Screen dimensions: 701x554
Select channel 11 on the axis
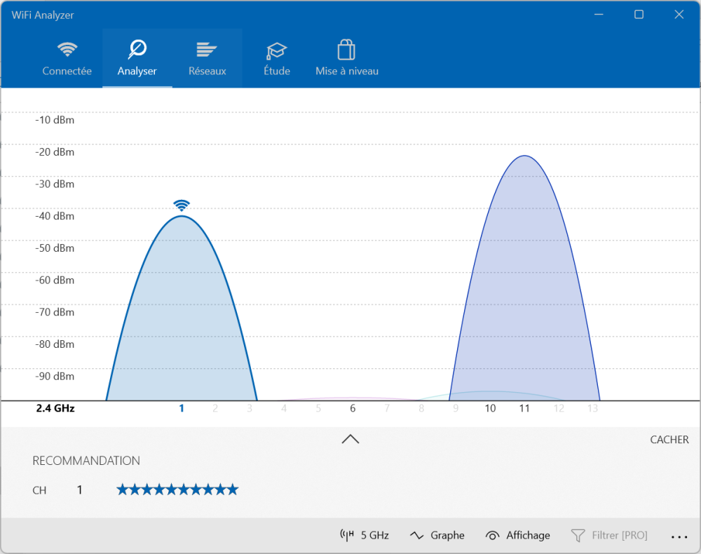[524, 409]
